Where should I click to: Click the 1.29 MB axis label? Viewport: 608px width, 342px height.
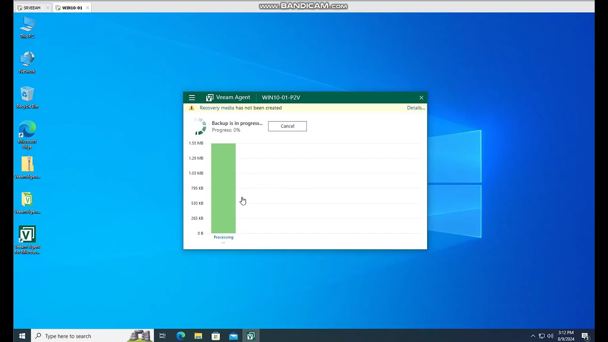tap(196, 158)
